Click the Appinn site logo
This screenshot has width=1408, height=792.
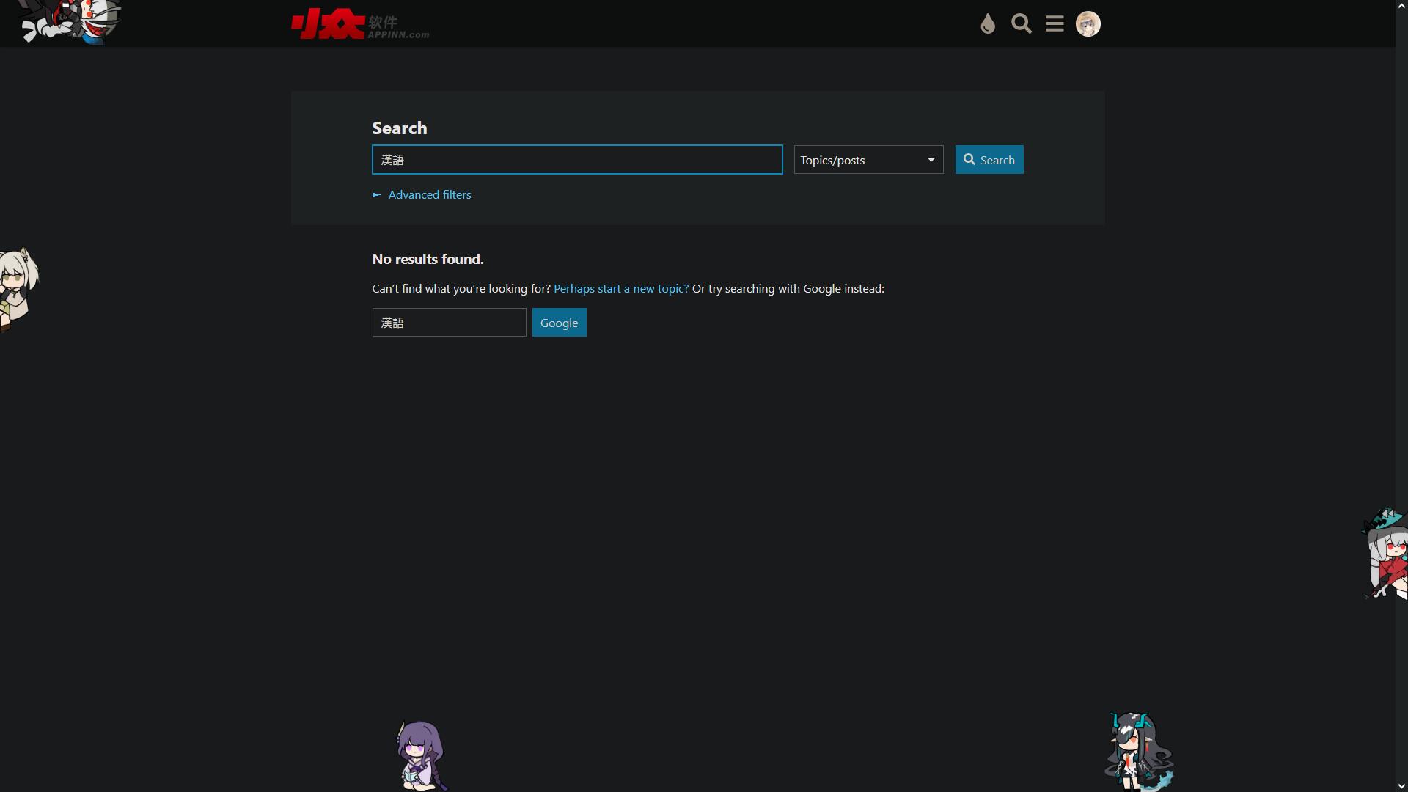pyautogui.click(x=359, y=25)
